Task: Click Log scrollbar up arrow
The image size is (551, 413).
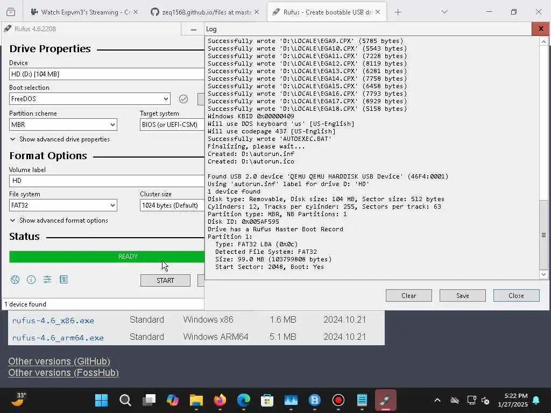Action: (x=543, y=41)
